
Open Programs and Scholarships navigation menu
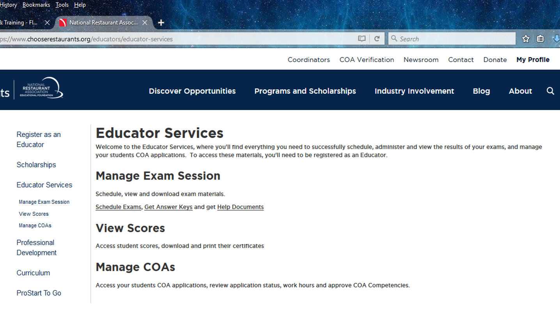[x=305, y=91]
